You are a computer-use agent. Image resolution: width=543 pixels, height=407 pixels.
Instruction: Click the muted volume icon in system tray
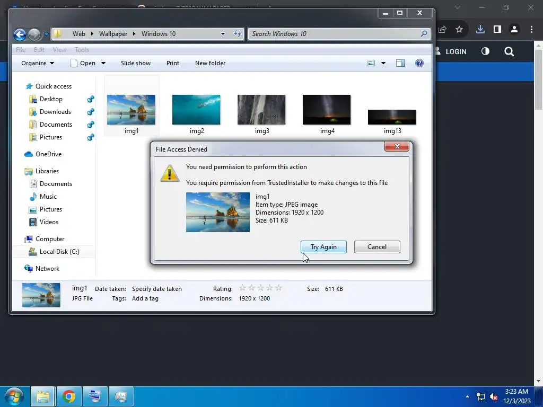coord(494,396)
